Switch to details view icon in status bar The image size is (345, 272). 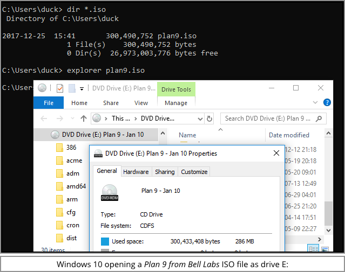coord(313,248)
